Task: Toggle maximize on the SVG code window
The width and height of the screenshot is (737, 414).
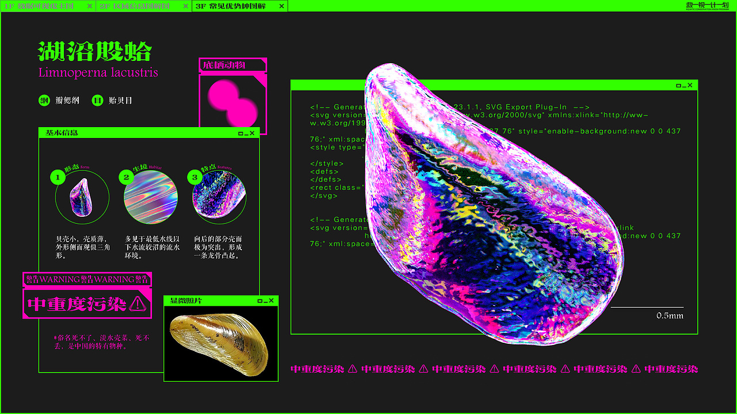Action: [x=678, y=85]
